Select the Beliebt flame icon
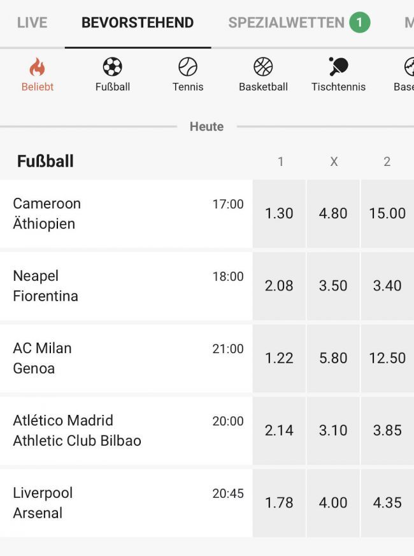Viewport: 414px width, 556px height. tap(38, 68)
